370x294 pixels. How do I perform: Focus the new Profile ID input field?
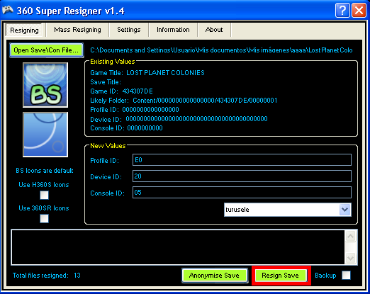coord(242,160)
